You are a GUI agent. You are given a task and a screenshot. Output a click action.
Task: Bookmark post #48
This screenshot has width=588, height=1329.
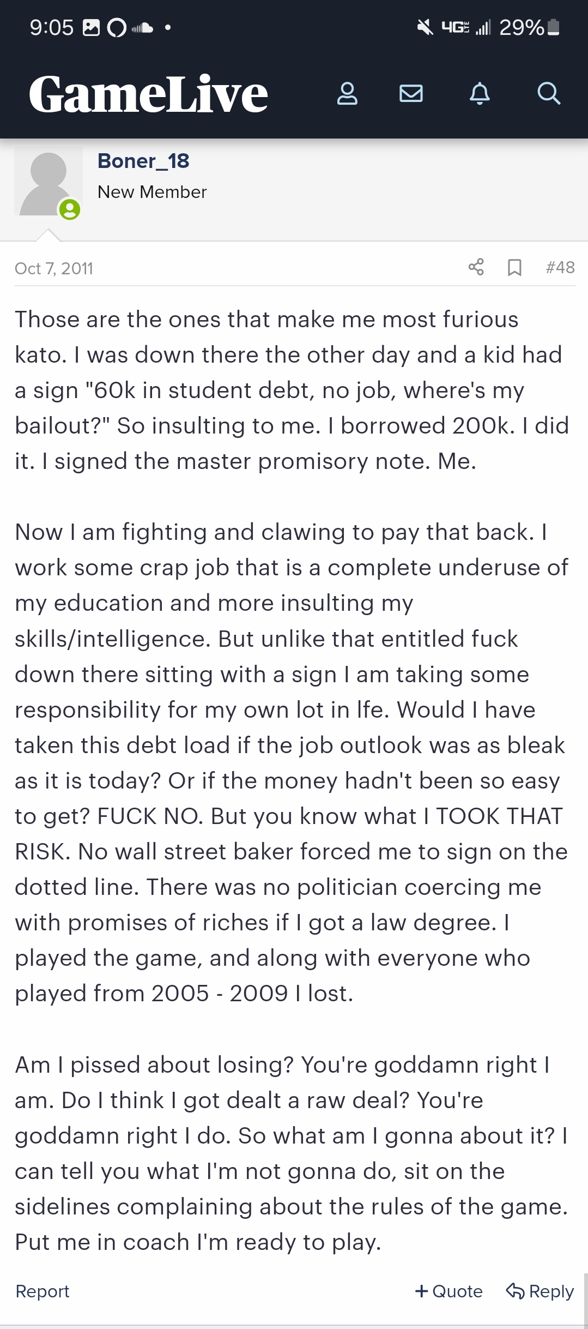click(x=514, y=267)
